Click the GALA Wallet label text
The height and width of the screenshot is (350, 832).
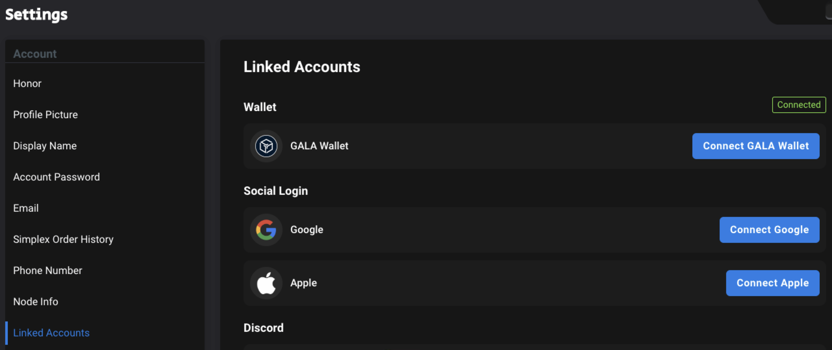point(319,146)
